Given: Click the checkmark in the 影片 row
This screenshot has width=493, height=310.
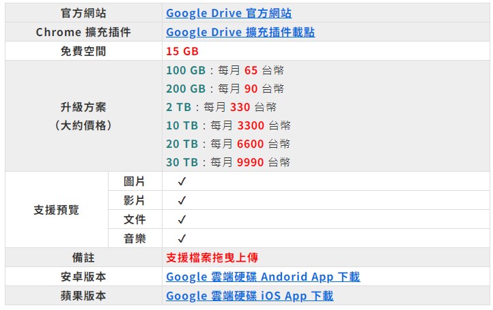Looking at the screenshot, I should (182, 201).
